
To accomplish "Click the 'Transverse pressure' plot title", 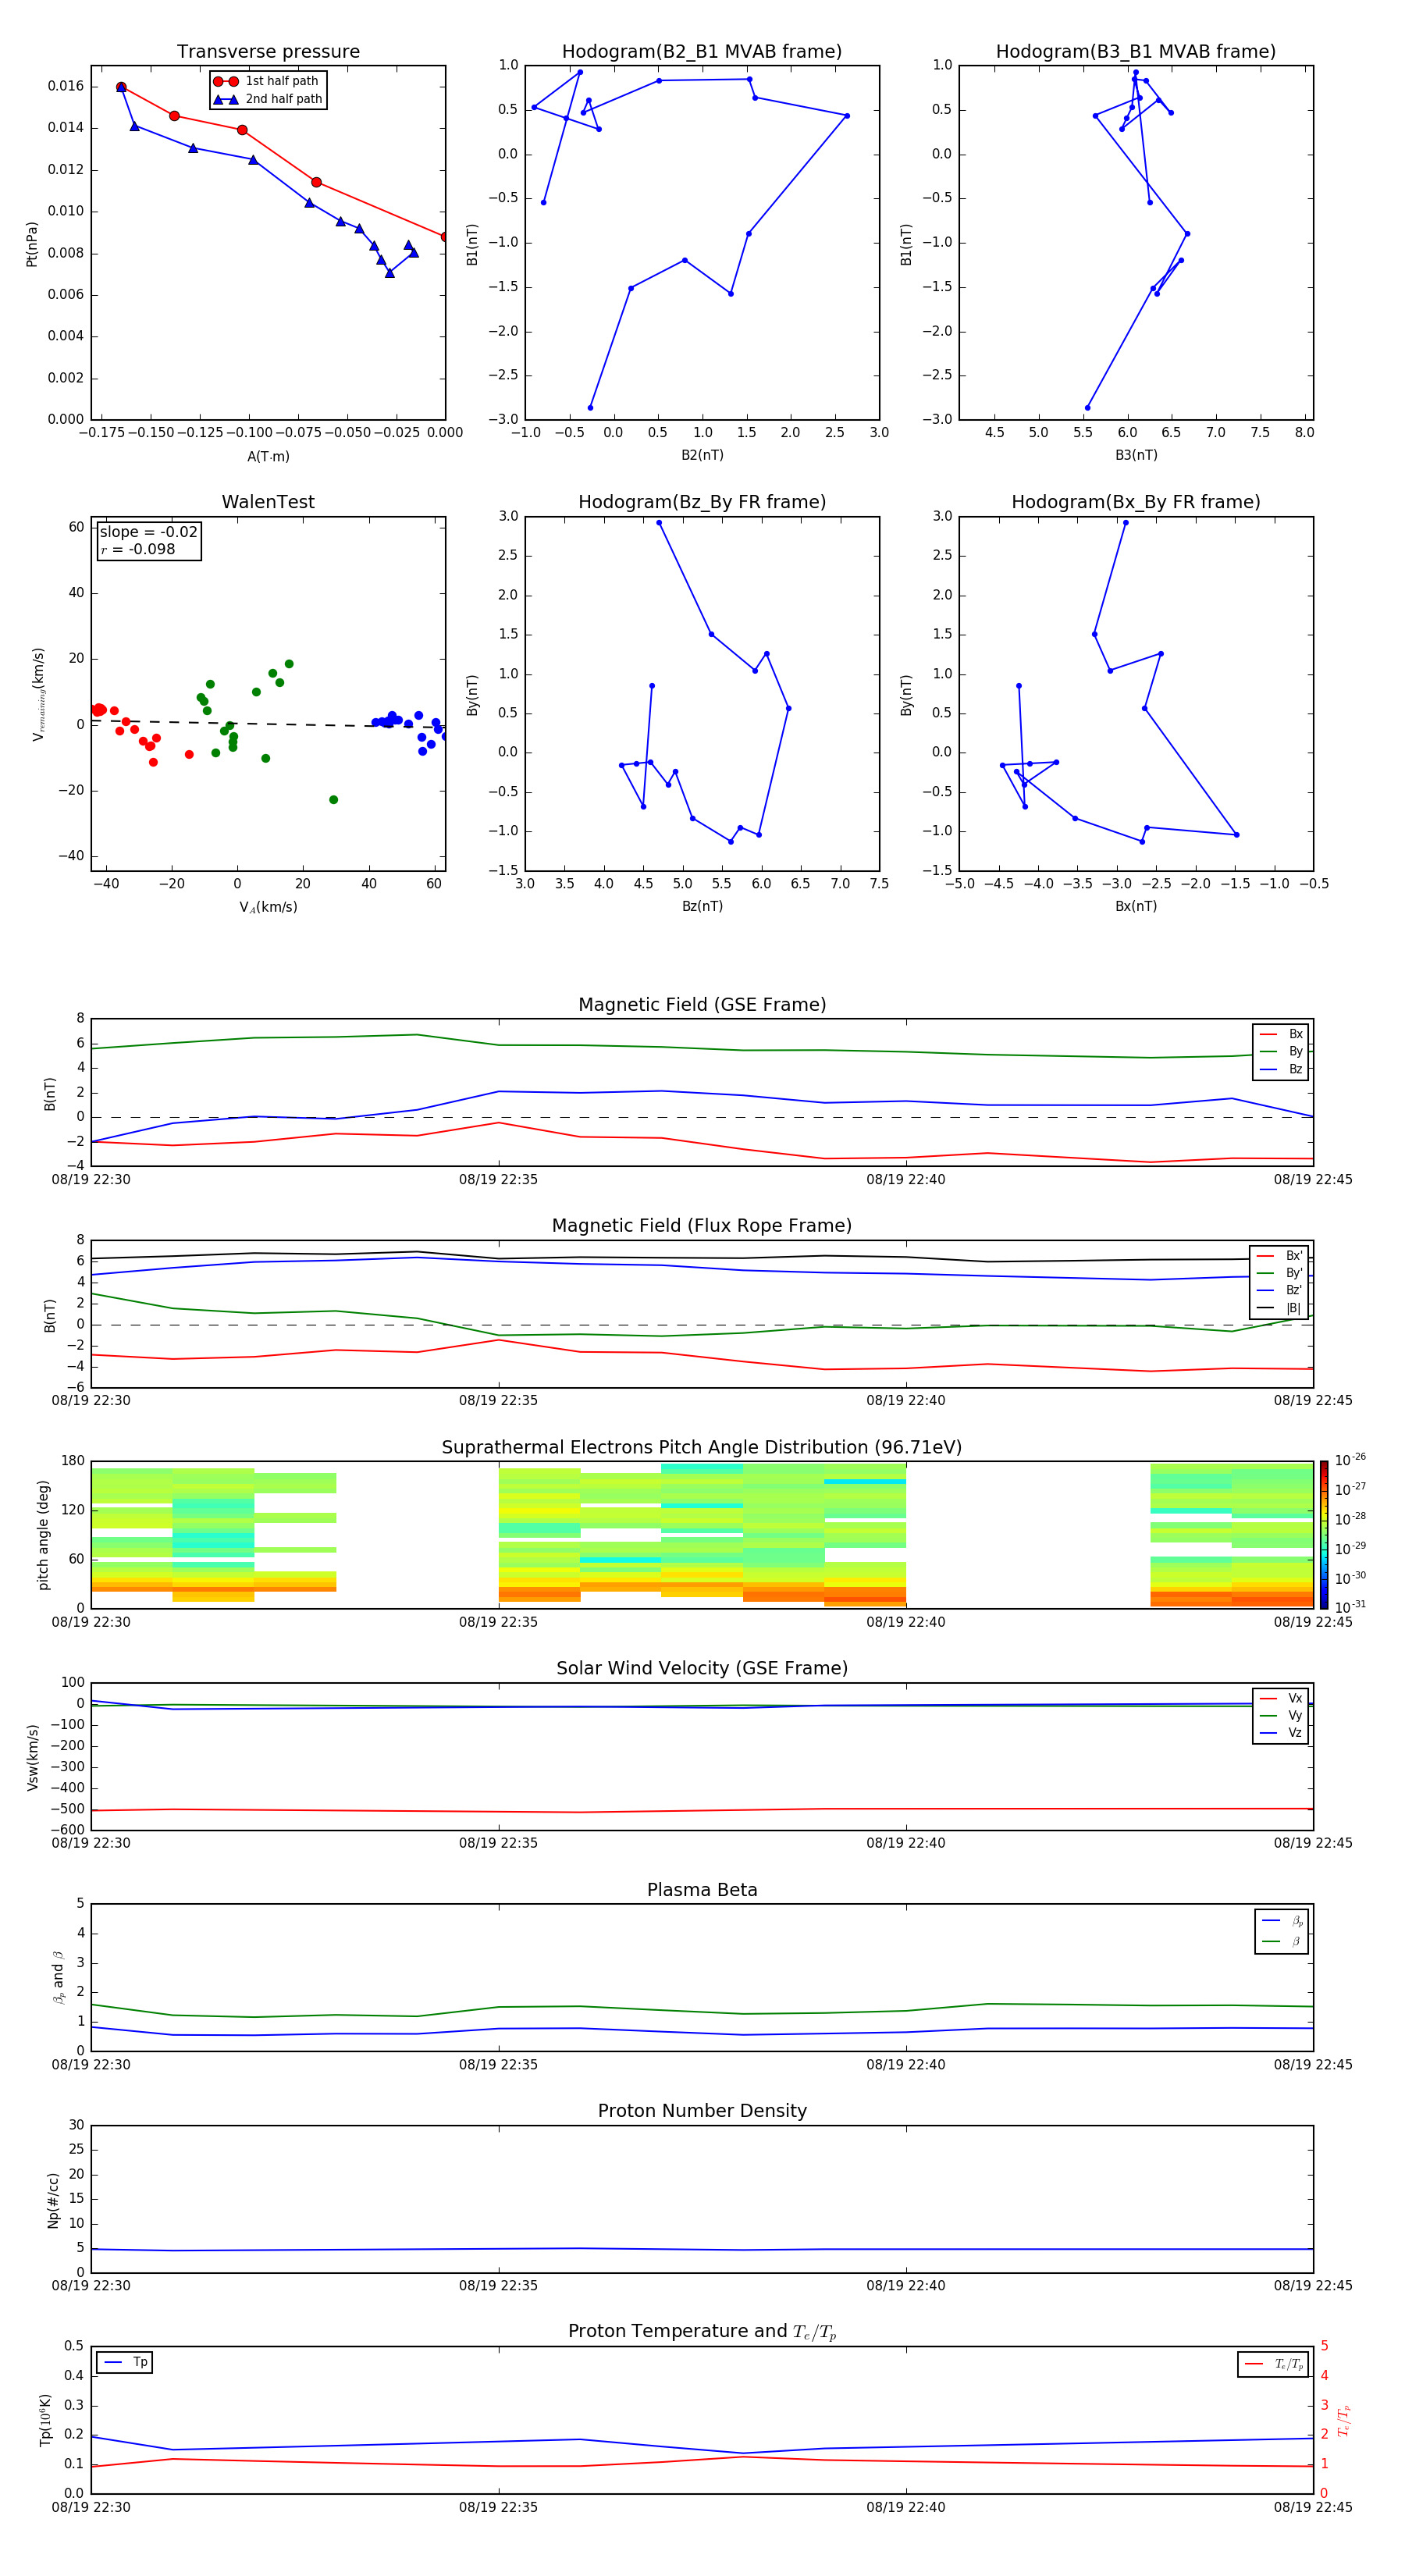I will [268, 52].
